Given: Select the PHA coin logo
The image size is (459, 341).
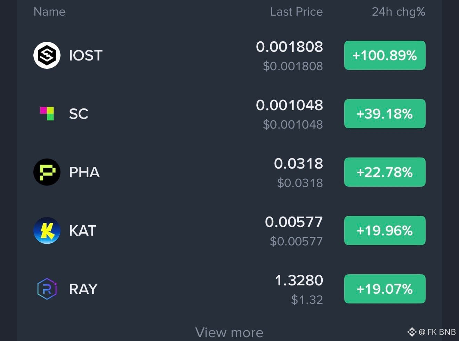Looking at the screenshot, I should (47, 172).
